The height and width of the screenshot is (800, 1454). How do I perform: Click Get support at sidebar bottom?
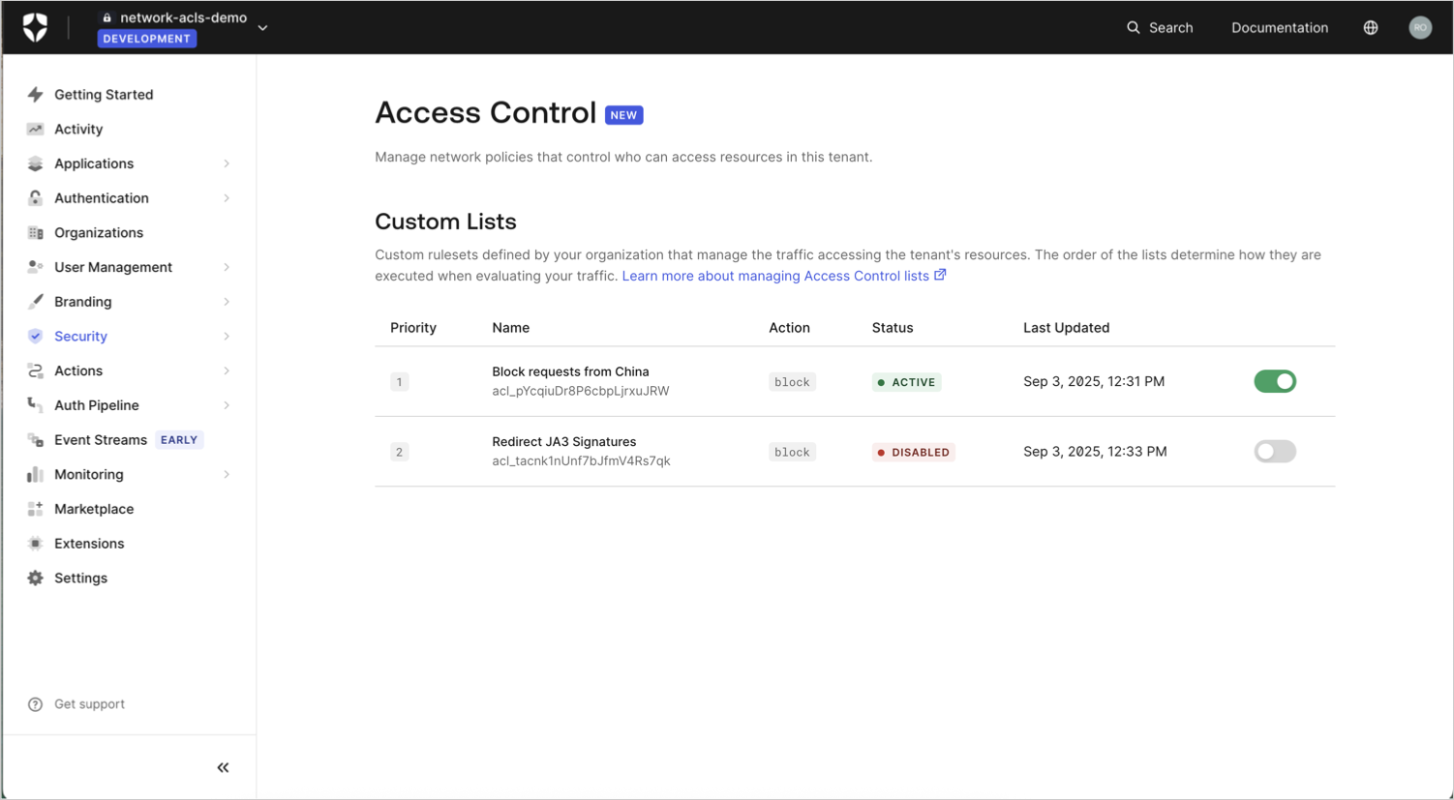click(x=89, y=703)
